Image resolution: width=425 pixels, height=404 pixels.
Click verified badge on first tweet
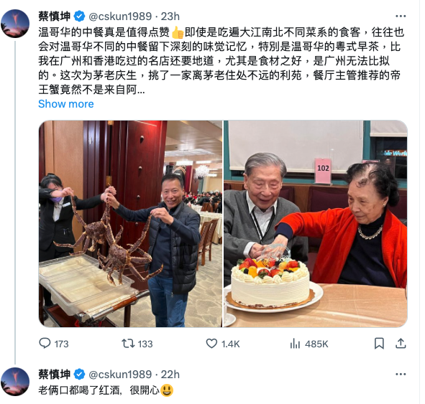[79, 17]
